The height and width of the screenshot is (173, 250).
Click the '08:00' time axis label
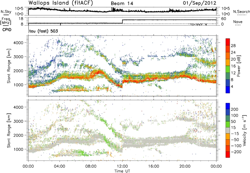point(91,166)
